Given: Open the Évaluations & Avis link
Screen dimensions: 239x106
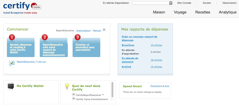Looking at the screenshot, I should pos(160,86).
